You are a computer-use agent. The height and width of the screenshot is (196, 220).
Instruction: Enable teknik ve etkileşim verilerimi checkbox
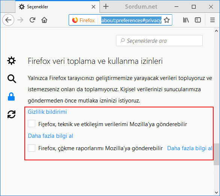pos(32,124)
